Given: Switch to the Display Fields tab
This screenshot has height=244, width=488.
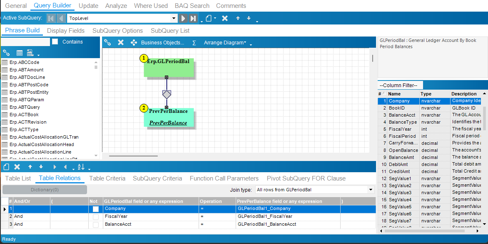Looking at the screenshot, I should pos(66,31).
